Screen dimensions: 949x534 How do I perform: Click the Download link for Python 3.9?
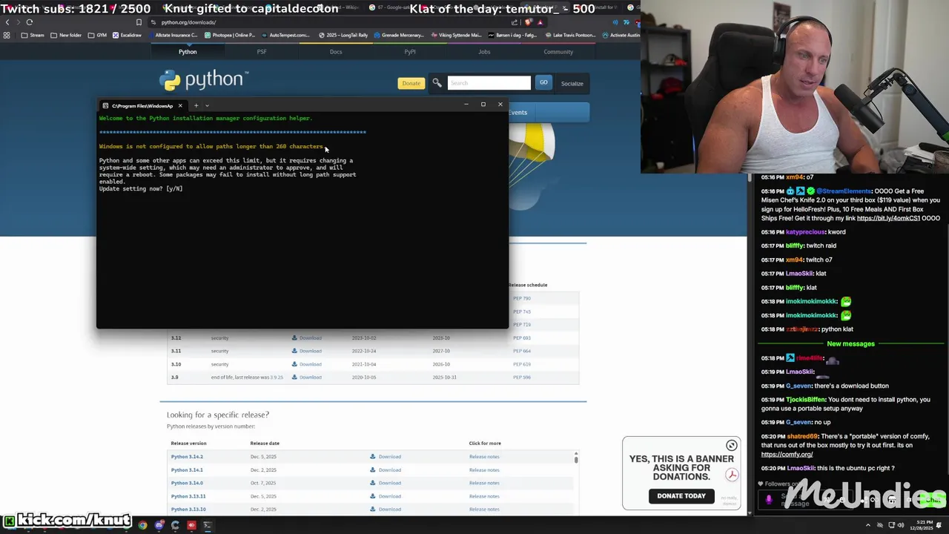click(x=307, y=378)
